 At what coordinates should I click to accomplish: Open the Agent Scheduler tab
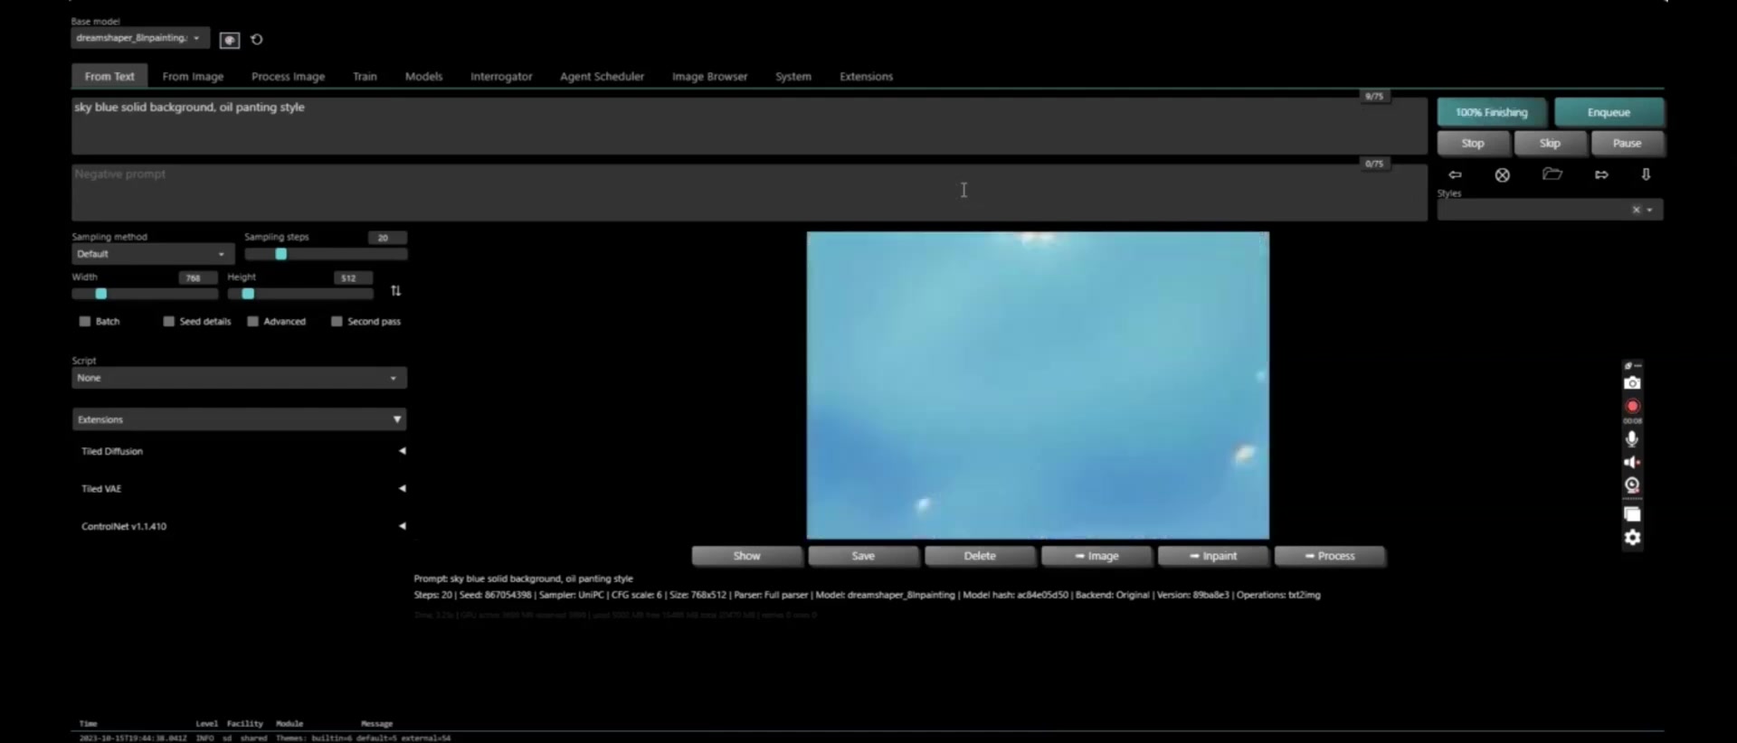coord(602,77)
